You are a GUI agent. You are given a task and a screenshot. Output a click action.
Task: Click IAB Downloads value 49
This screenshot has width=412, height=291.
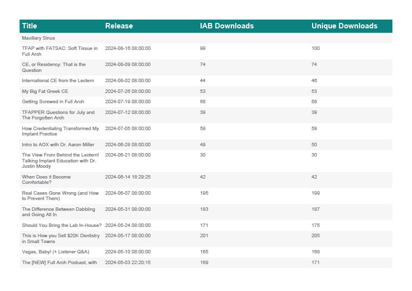click(203, 145)
